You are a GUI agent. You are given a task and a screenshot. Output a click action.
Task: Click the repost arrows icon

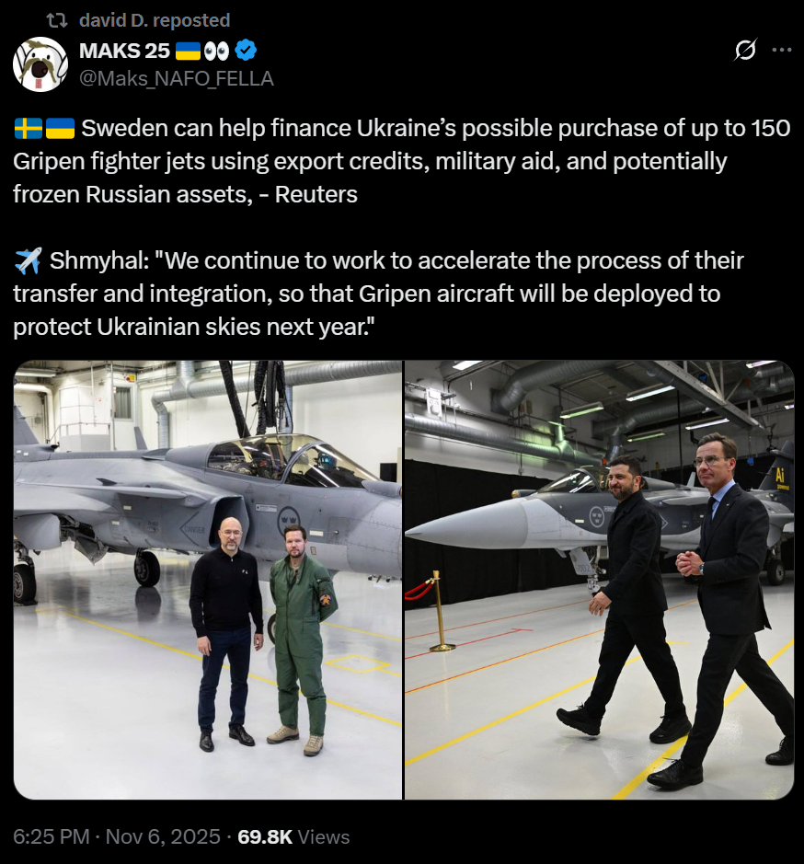(x=56, y=20)
